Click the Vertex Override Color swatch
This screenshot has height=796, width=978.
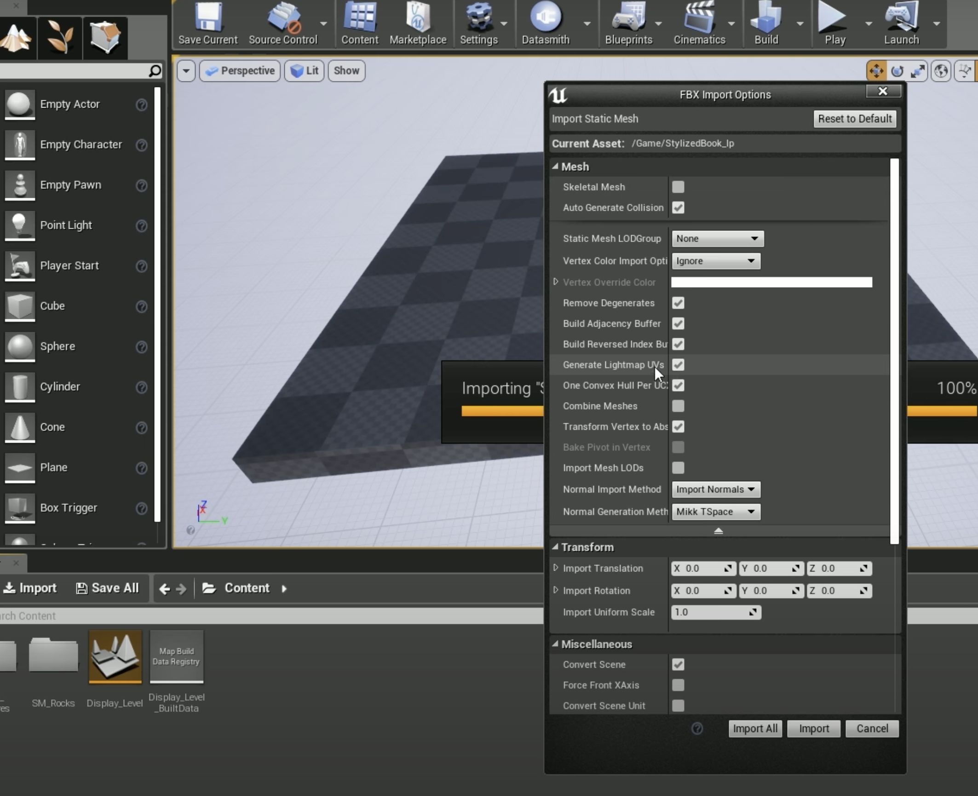pos(771,282)
